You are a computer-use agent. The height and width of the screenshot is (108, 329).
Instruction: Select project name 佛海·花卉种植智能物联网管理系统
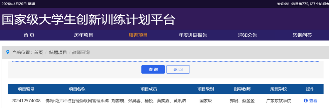(77, 101)
